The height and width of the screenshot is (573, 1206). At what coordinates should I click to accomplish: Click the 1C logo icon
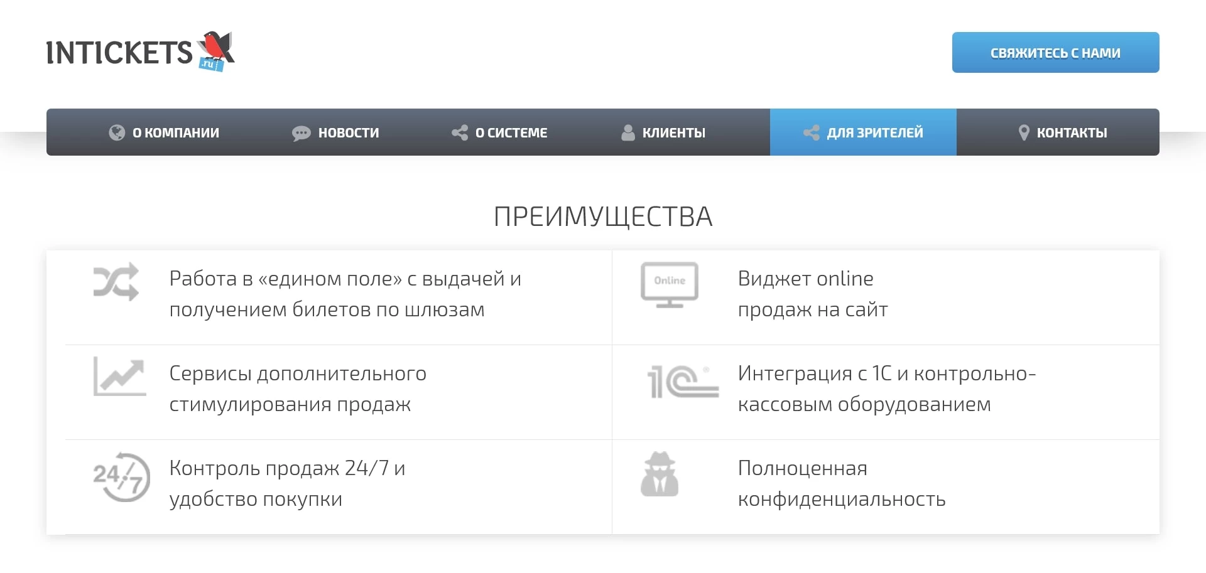tap(682, 382)
